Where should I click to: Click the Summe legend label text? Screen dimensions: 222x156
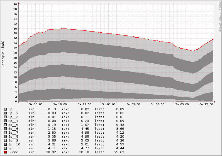pos(13,152)
